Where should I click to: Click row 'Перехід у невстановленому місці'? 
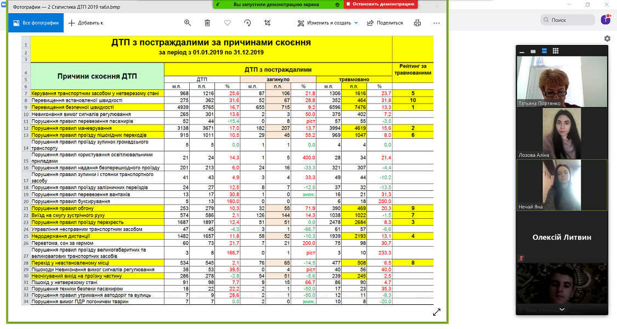tap(232, 263)
